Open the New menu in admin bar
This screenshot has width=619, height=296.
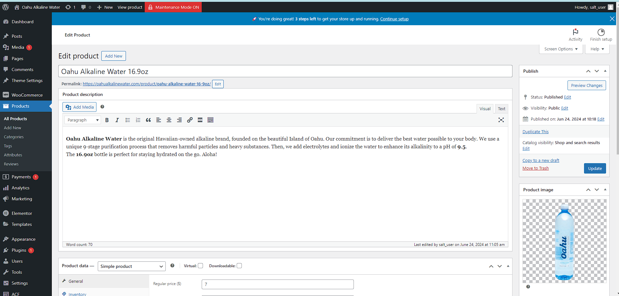click(105, 7)
